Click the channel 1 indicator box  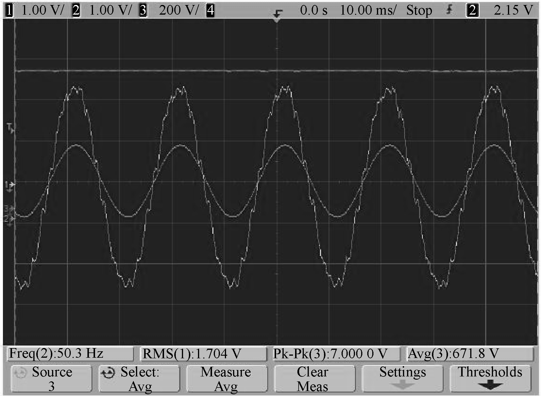(10, 11)
